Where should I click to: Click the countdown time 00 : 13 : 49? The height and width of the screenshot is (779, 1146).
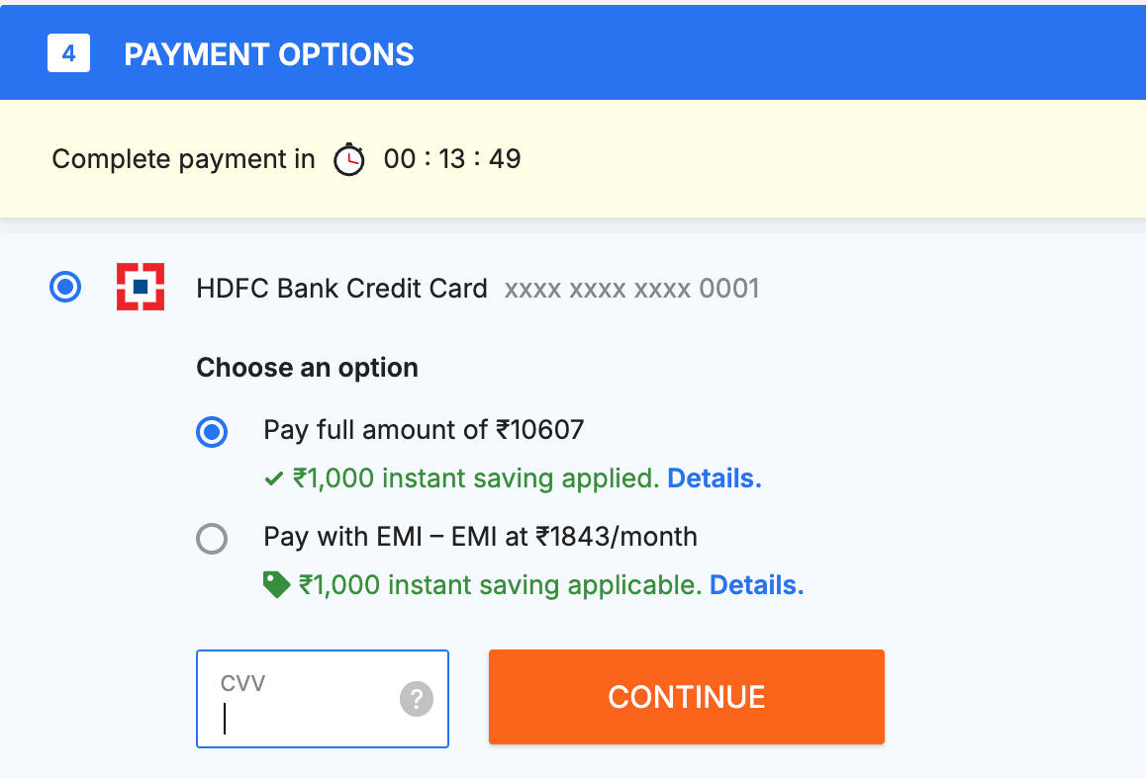pos(452,159)
